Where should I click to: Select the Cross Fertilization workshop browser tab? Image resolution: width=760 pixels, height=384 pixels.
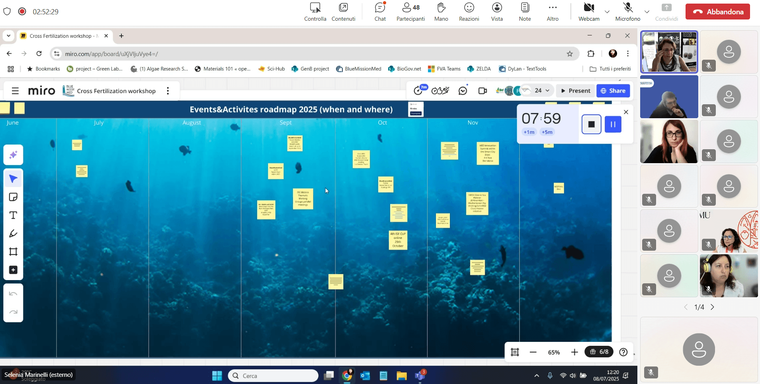point(64,36)
